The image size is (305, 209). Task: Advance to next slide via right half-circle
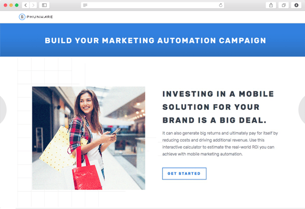tap(302, 110)
